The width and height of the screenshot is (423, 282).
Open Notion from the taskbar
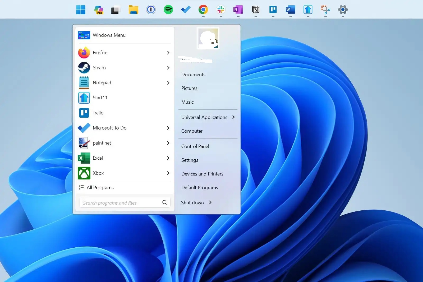point(255,10)
